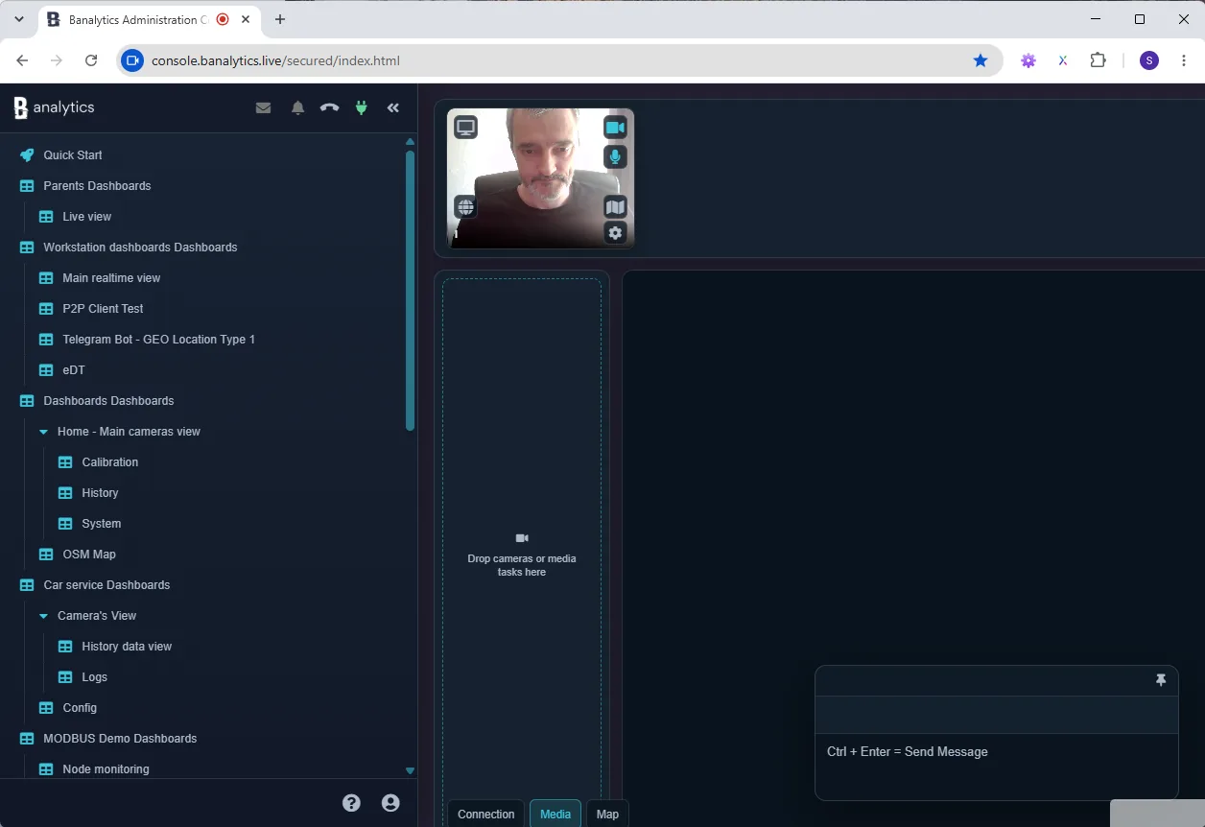Click the phone hang-up icon

pyautogui.click(x=329, y=107)
